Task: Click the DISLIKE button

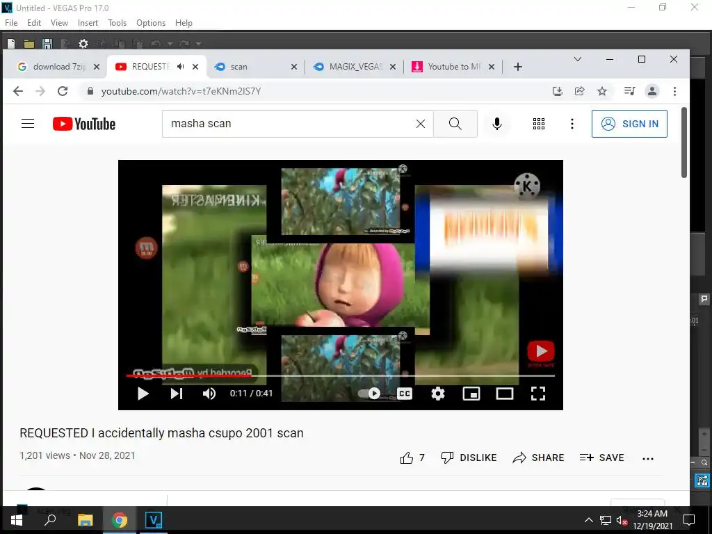Action: click(469, 458)
